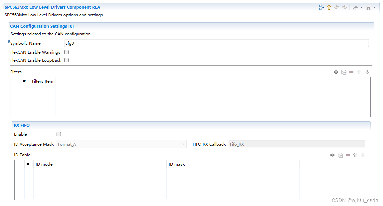Click the # column header in ID Table
Image resolution: width=383 pixels, height=206 pixels.
click(x=28, y=164)
